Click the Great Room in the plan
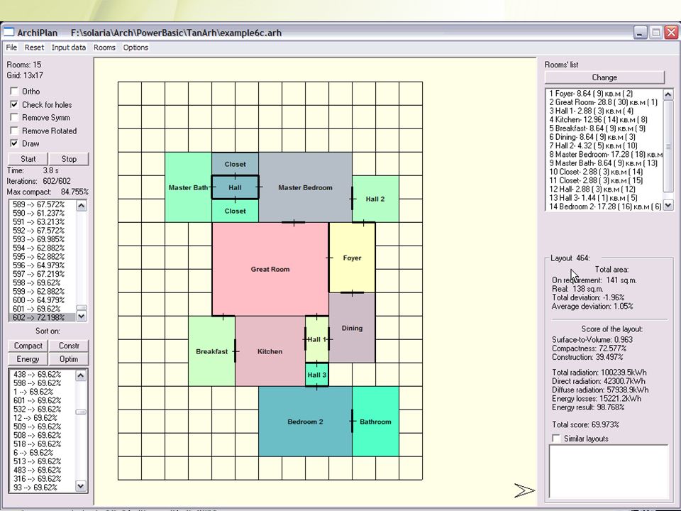681x511 pixels. click(270, 270)
